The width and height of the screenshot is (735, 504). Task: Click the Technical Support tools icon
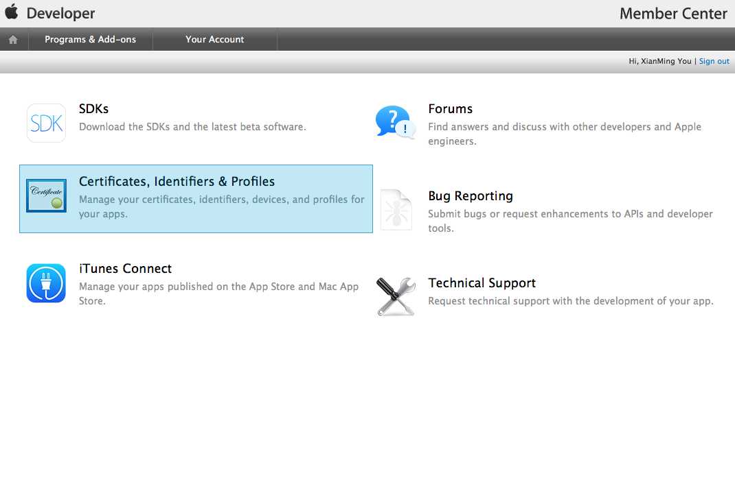pyautogui.click(x=396, y=297)
